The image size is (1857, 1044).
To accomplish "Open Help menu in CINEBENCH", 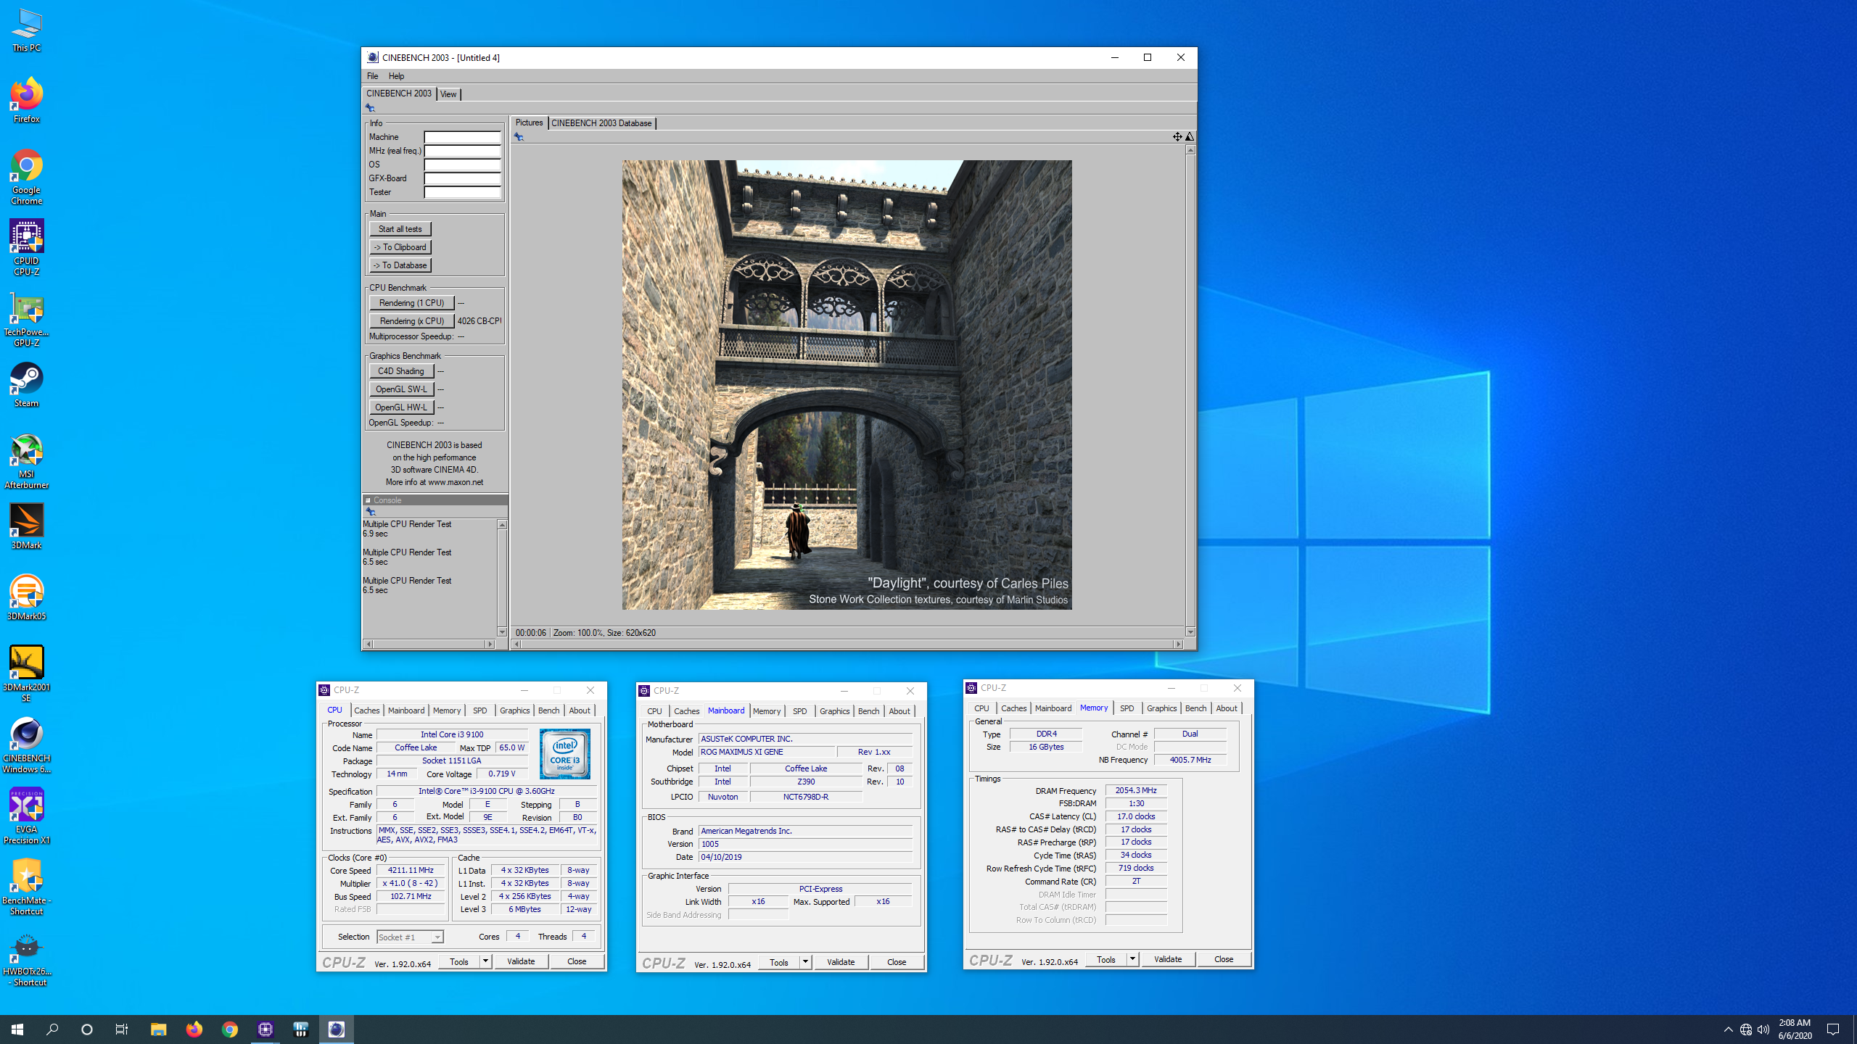I will 396,75.
